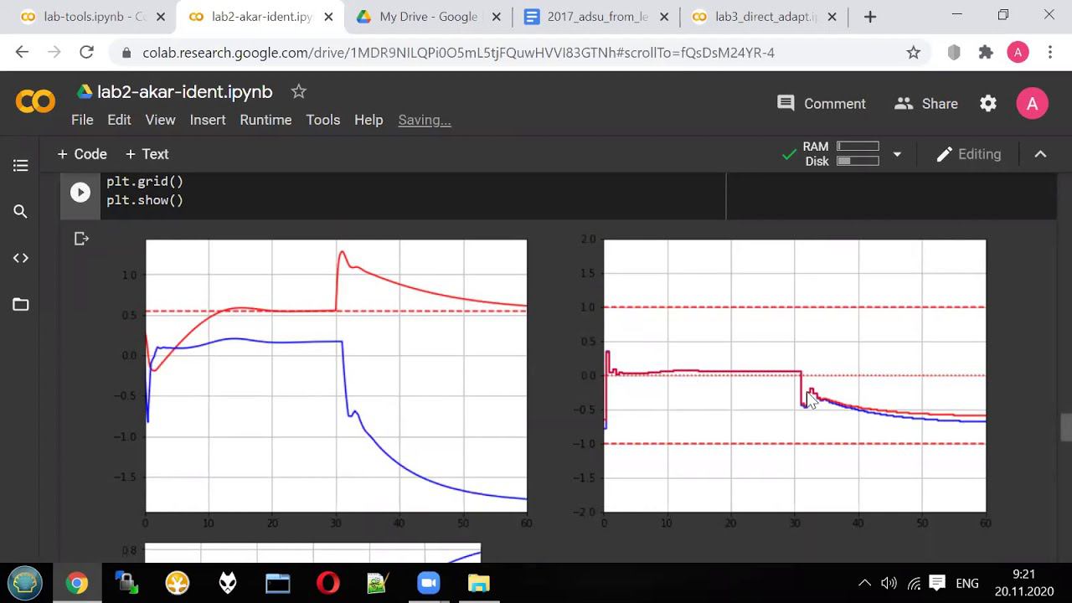
Task: Show hidden system tray icons
Action: pos(865,583)
